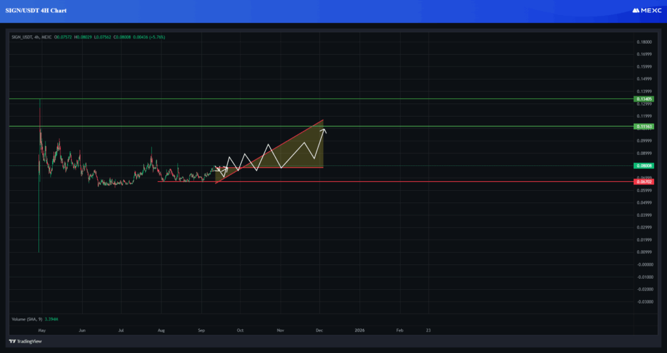The height and width of the screenshot is (353, 667).
Task: Click the SIGN/USDT 4H Chart title
Action: pyautogui.click(x=42, y=11)
